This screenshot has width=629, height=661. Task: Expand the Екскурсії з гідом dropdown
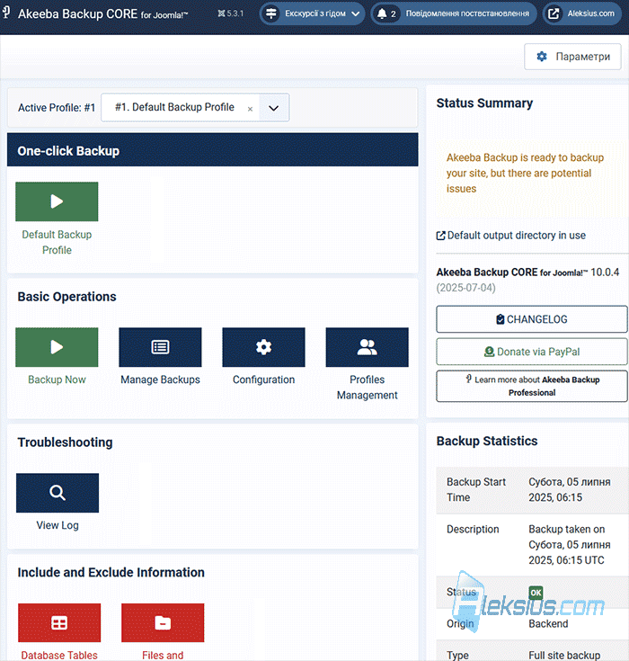click(x=312, y=13)
